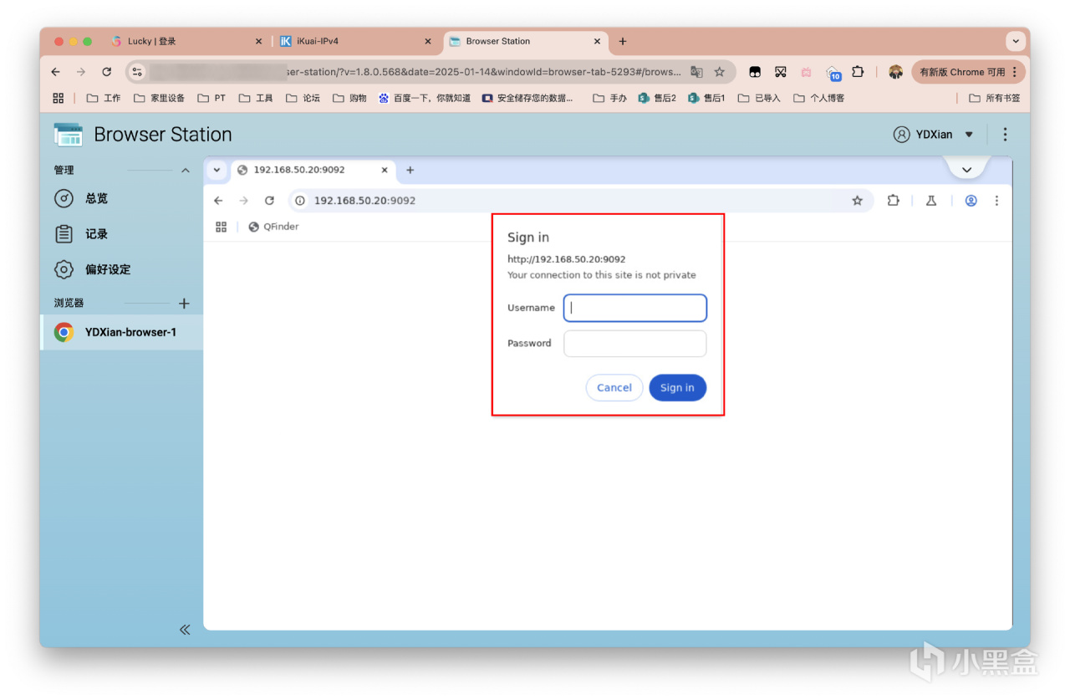
Task: Close the Lucky | 登录 tab
Action: [x=258, y=41]
